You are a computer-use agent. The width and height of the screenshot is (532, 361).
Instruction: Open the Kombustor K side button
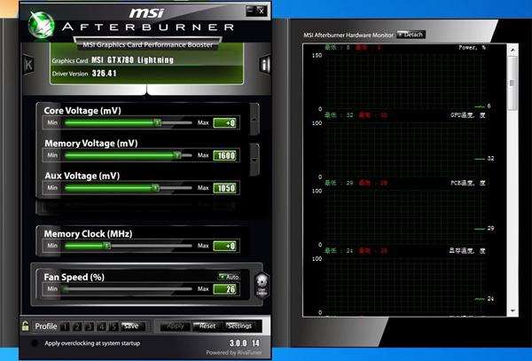coord(29,65)
